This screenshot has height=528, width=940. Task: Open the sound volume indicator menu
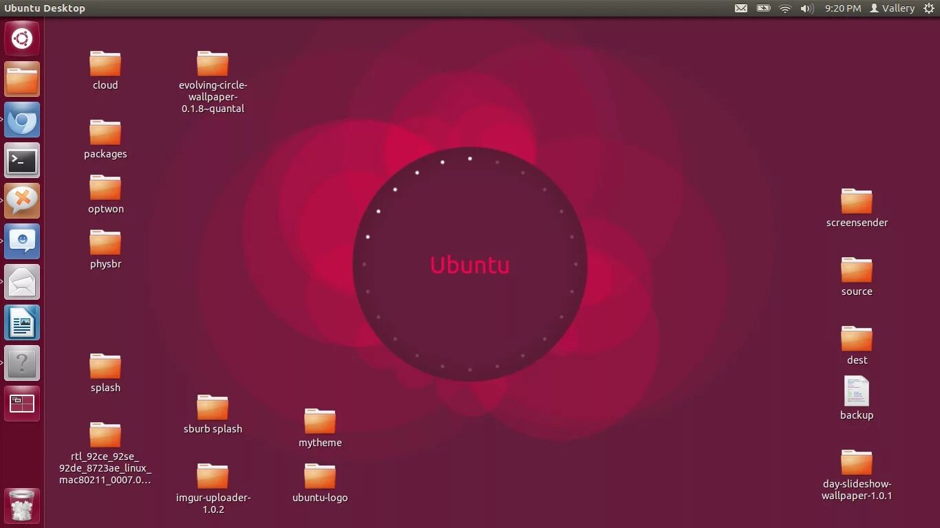tap(807, 8)
